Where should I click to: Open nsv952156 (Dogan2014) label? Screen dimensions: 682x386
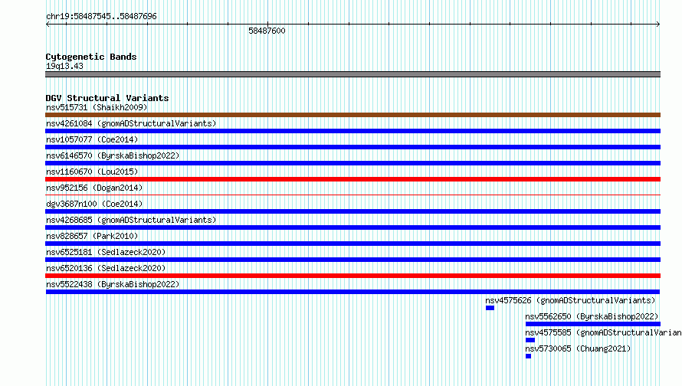pos(94,188)
